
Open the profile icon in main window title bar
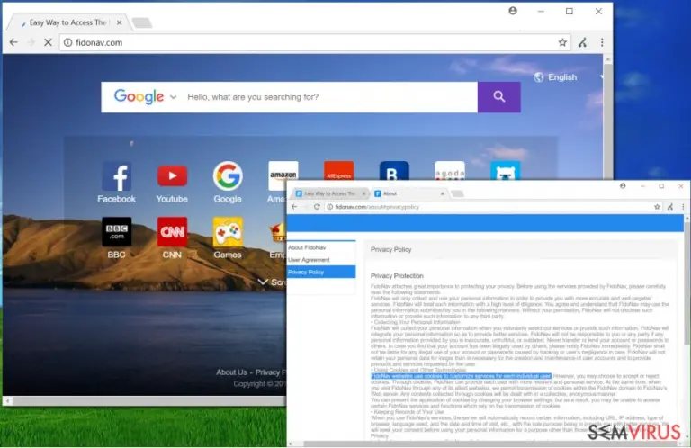[513, 11]
